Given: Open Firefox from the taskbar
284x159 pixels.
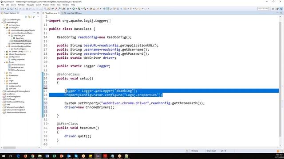Looking at the screenshot, I should pos(25,156).
